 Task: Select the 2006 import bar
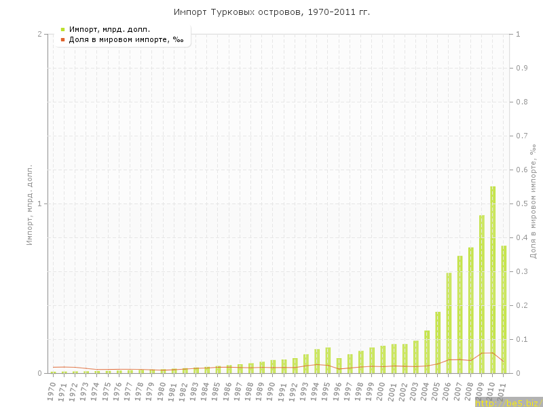[449, 323]
